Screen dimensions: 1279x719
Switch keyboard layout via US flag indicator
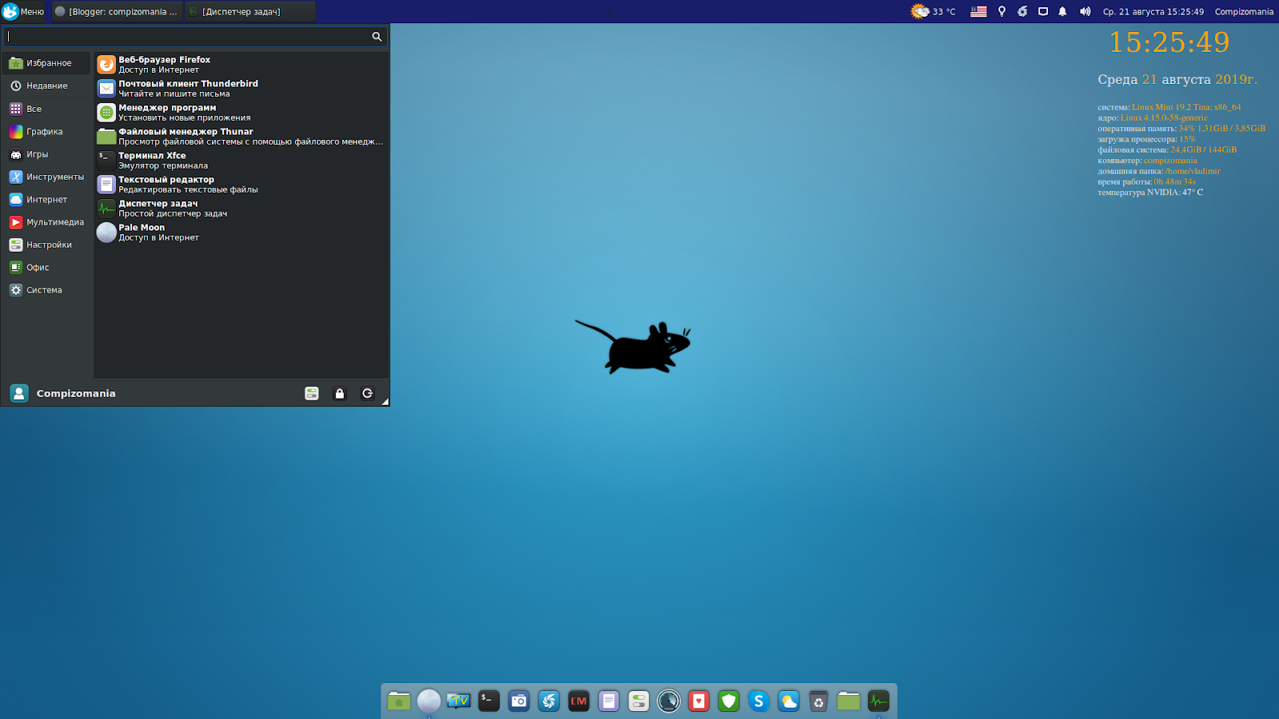[x=978, y=11]
